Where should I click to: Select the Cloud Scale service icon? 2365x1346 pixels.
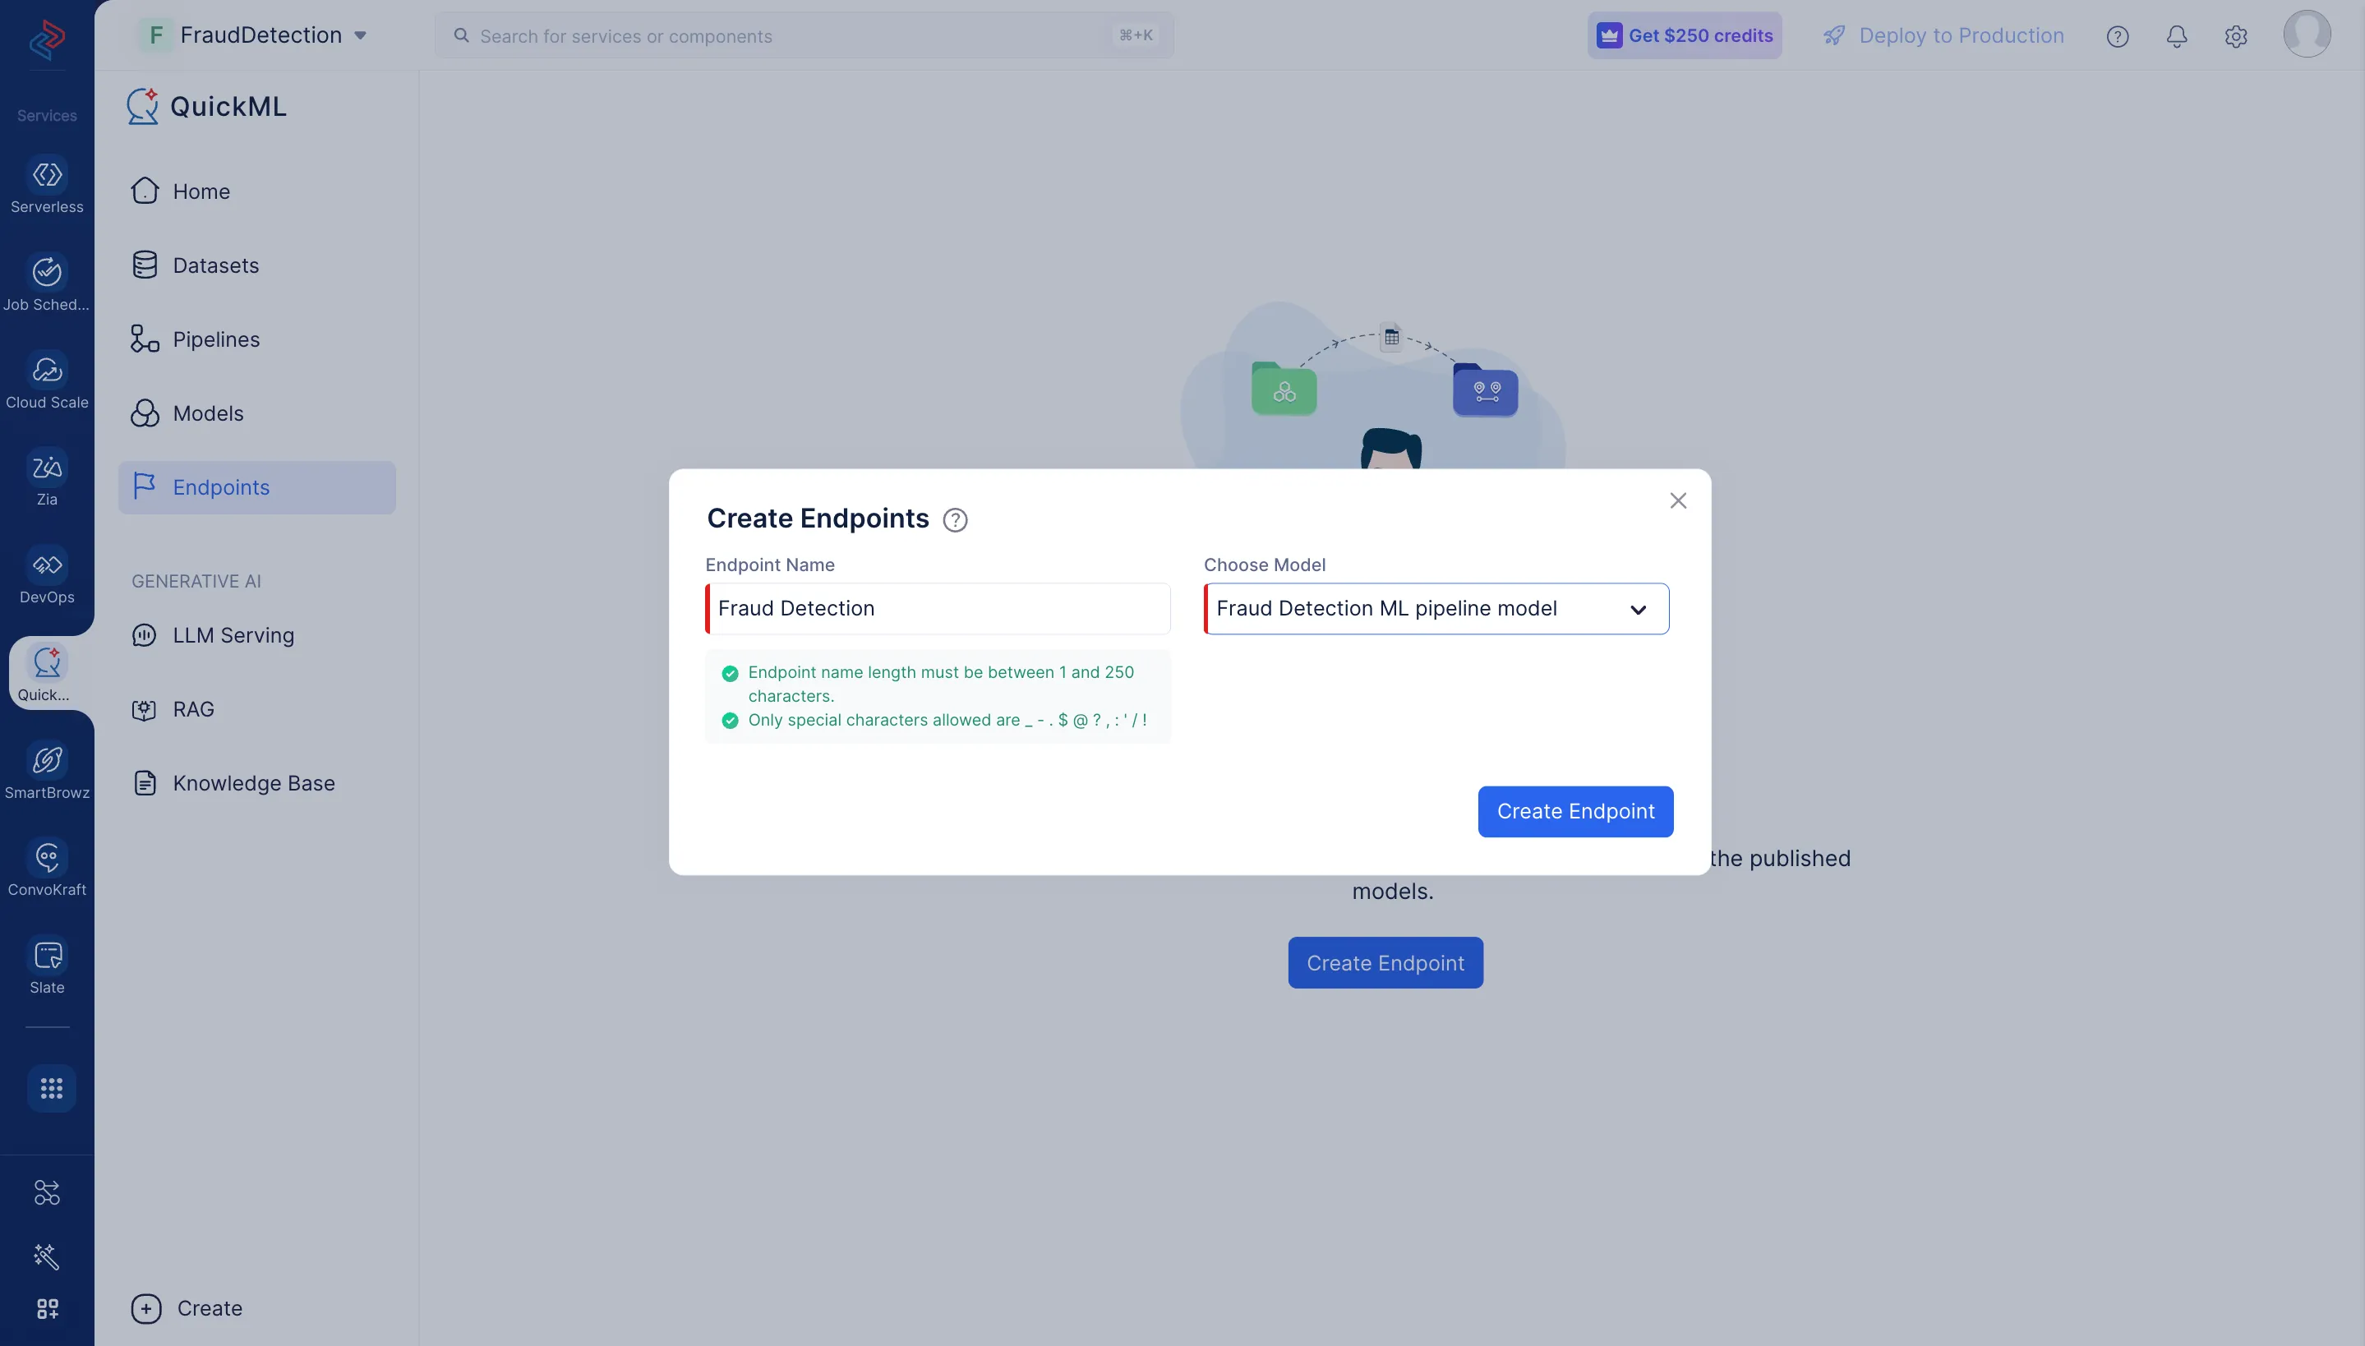click(46, 371)
